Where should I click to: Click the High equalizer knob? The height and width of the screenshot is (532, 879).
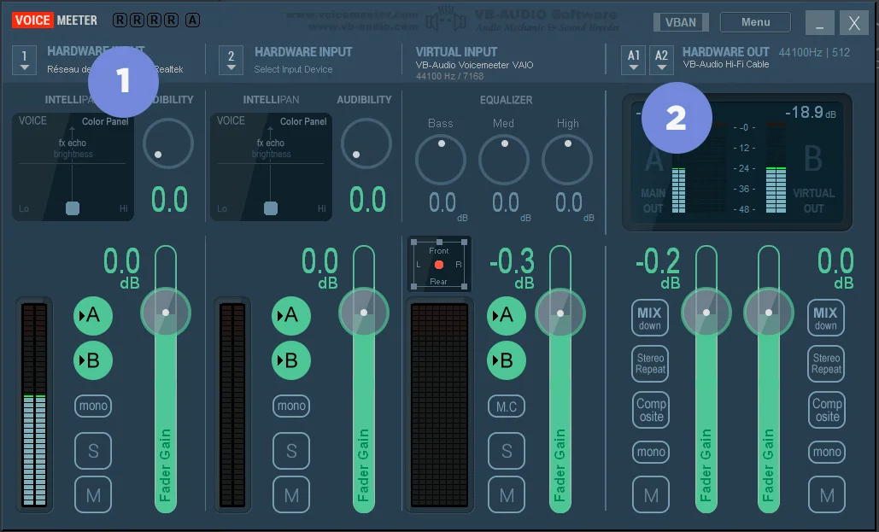pyautogui.click(x=567, y=160)
